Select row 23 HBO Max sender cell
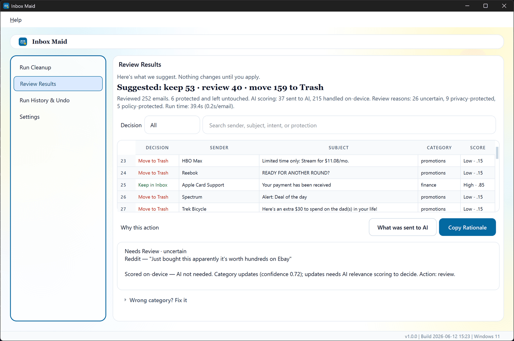The width and height of the screenshot is (514, 341). point(219,161)
